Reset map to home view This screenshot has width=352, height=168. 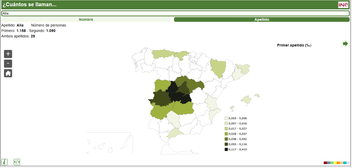click(8, 73)
